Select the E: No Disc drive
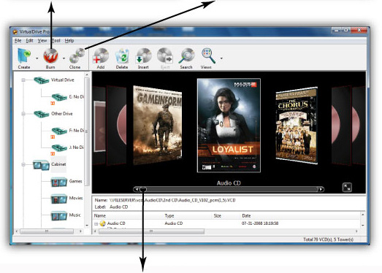This screenshot has height=273, width=382. [x=77, y=96]
